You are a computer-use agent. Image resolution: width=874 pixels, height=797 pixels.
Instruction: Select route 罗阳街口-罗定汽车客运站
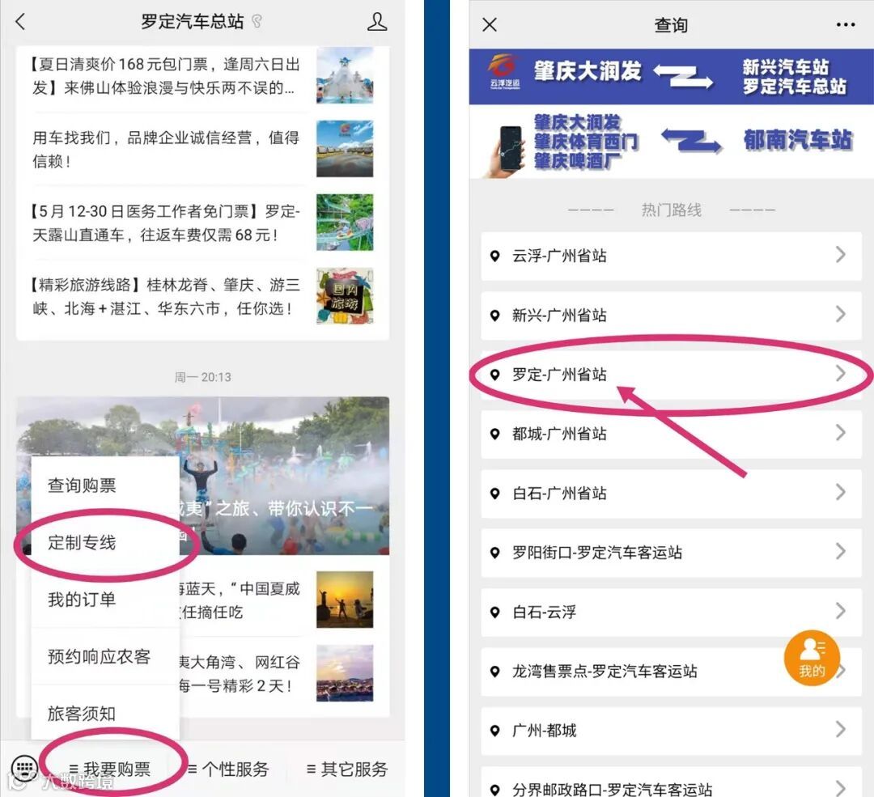point(671,553)
